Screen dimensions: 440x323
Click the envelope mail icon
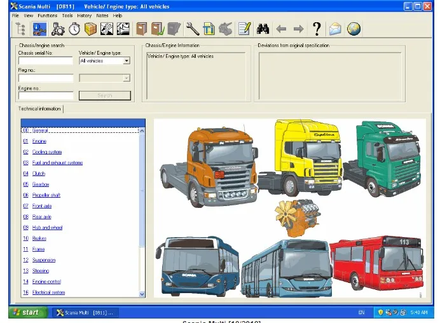point(335,29)
